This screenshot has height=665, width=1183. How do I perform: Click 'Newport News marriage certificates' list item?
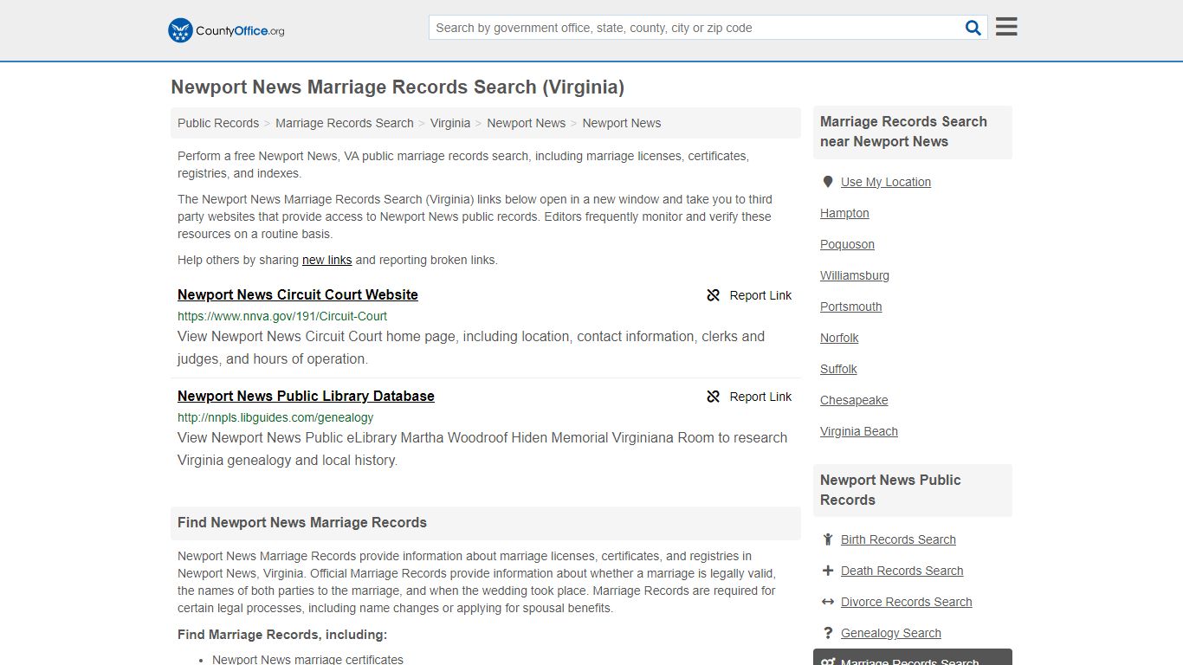point(307,659)
